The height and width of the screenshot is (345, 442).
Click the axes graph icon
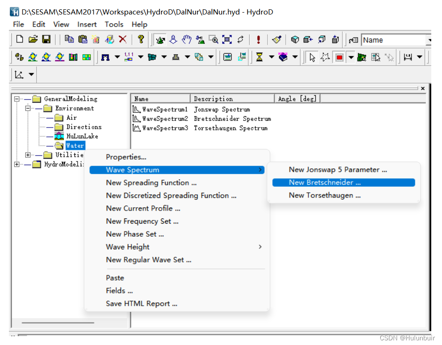coord(19,75)
